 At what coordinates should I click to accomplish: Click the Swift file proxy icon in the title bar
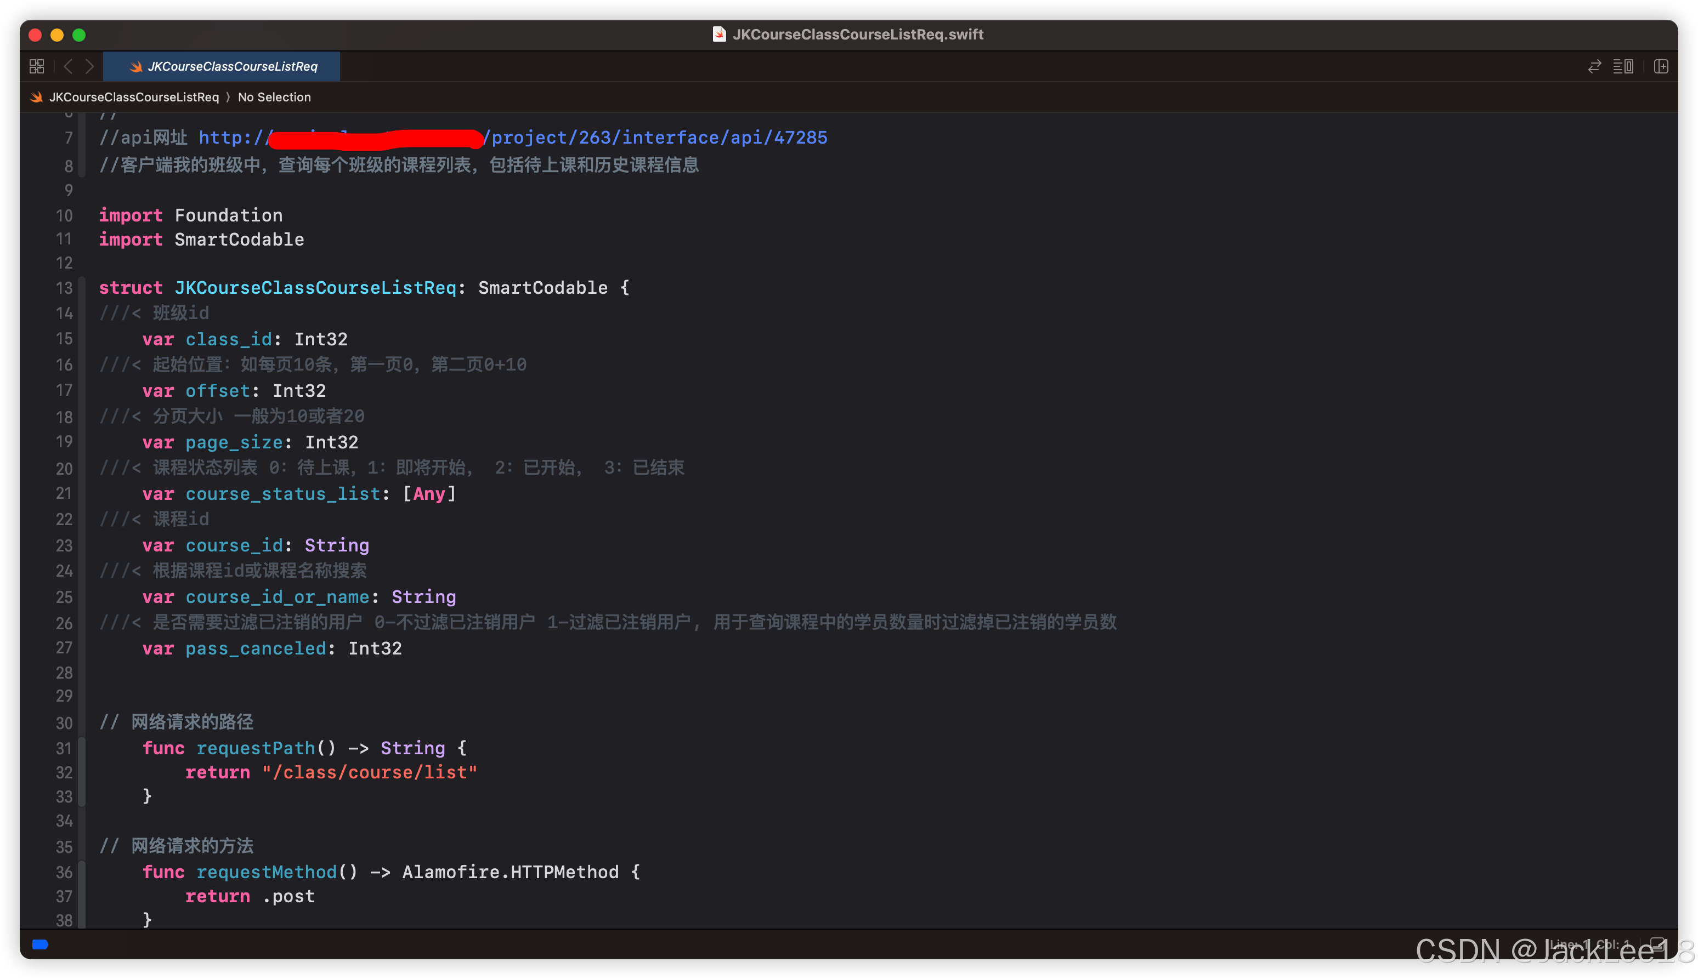(720, 35)
